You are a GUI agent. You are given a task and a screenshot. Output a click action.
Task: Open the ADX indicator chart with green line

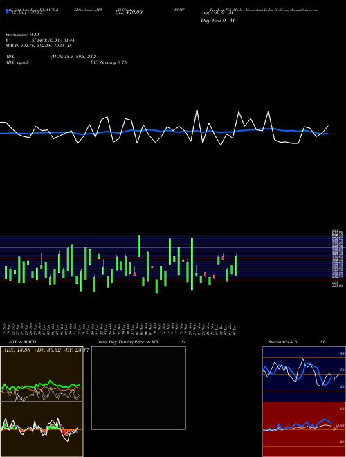(42, 374)
